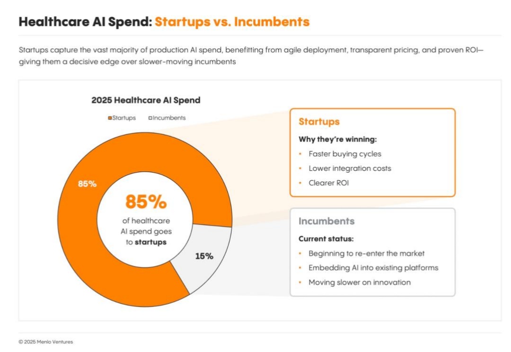Click the '2025 Healthcare AI Spend' chart title

(x=146, y=100)
